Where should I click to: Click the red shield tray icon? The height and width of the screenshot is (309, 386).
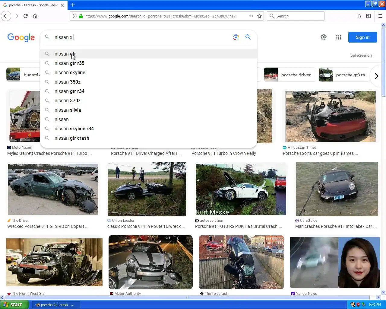pos(358,305)
